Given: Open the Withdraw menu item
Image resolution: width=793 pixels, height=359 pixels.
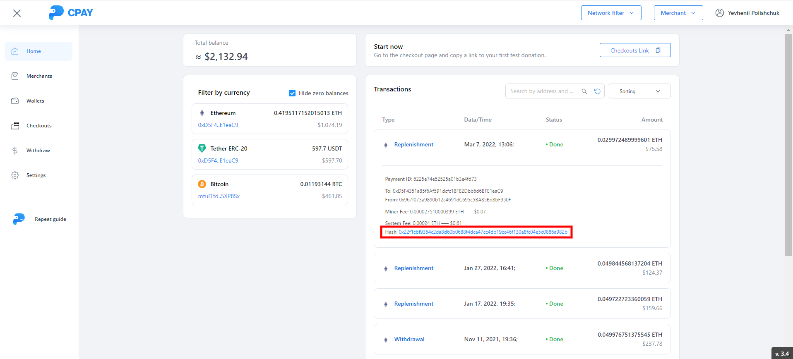Looking at the screenshot, I should (x=38, y=151).
